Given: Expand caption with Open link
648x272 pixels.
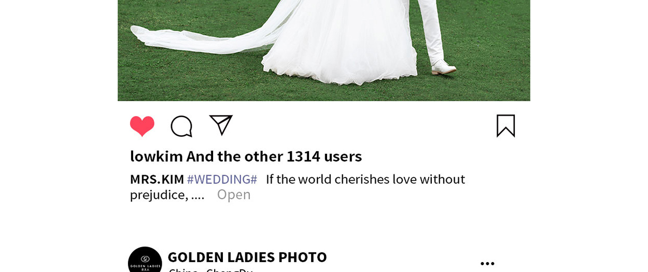Looking at the screenshot, I should click(x=234, y=194).
